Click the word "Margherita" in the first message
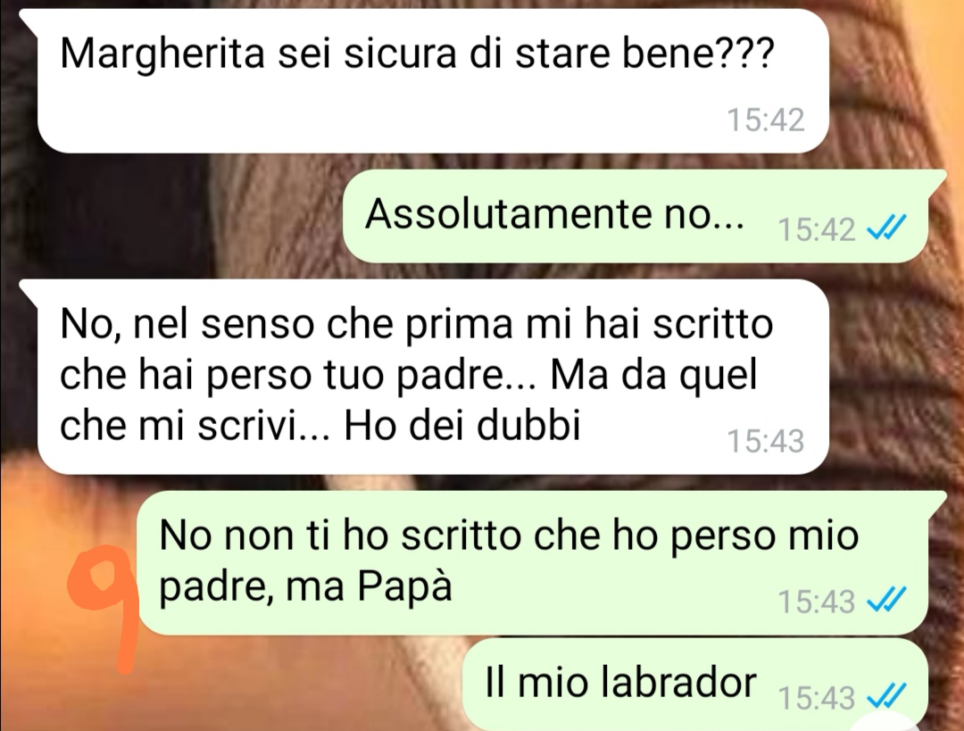The width and height of the screenshot is (964, 731). [x=162, y=55]
